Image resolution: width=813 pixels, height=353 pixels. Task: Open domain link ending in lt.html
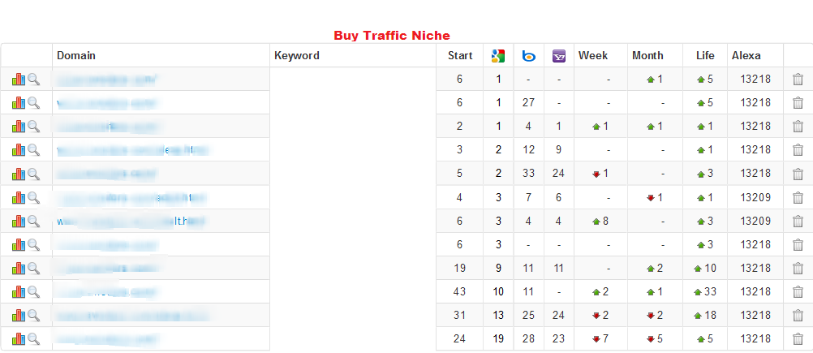[x=131, y=222]
